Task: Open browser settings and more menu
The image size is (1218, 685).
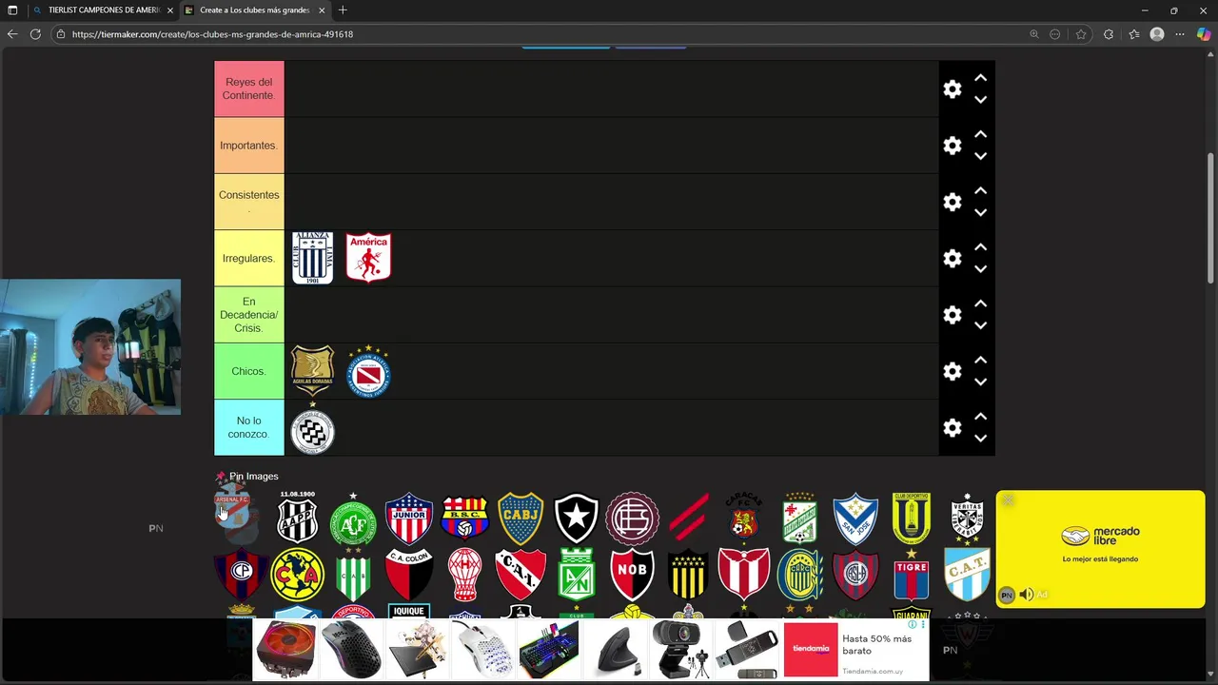Action: [x=1180, y=34]
